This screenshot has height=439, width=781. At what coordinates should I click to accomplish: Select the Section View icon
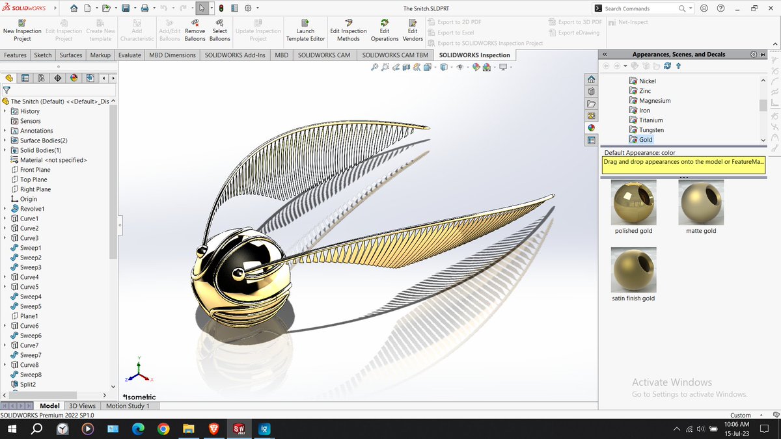[405, 66]
